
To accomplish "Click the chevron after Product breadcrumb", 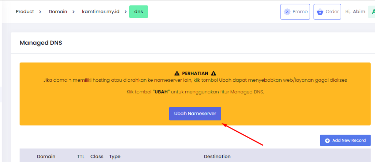I will [x=40, y=12].
